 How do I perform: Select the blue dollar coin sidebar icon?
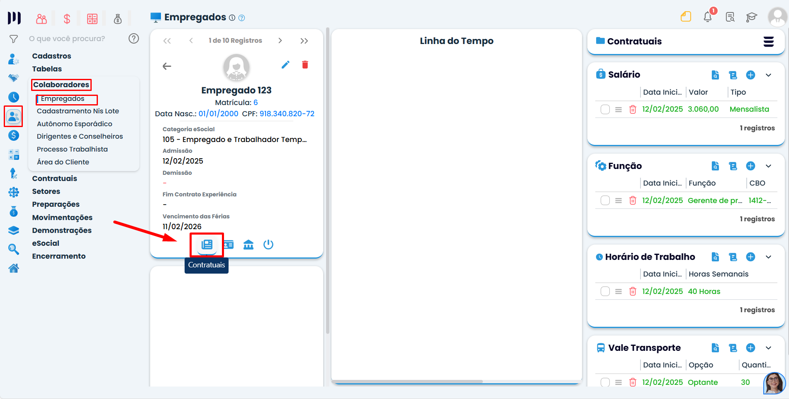tap(14, 135)
